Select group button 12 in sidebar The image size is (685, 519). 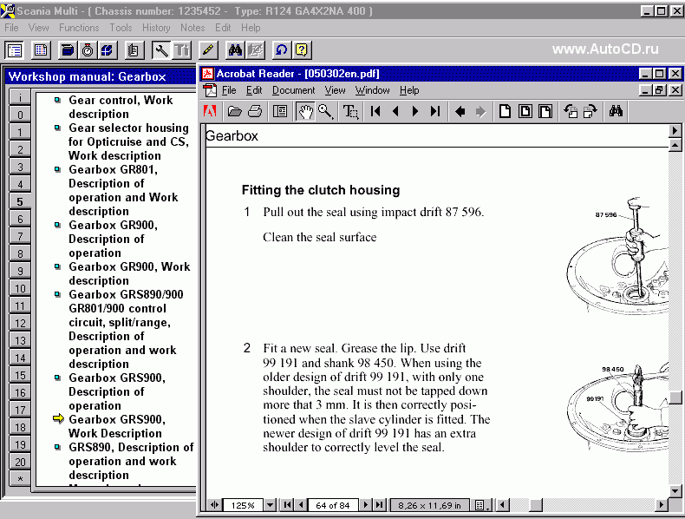(x=20, y=323)
